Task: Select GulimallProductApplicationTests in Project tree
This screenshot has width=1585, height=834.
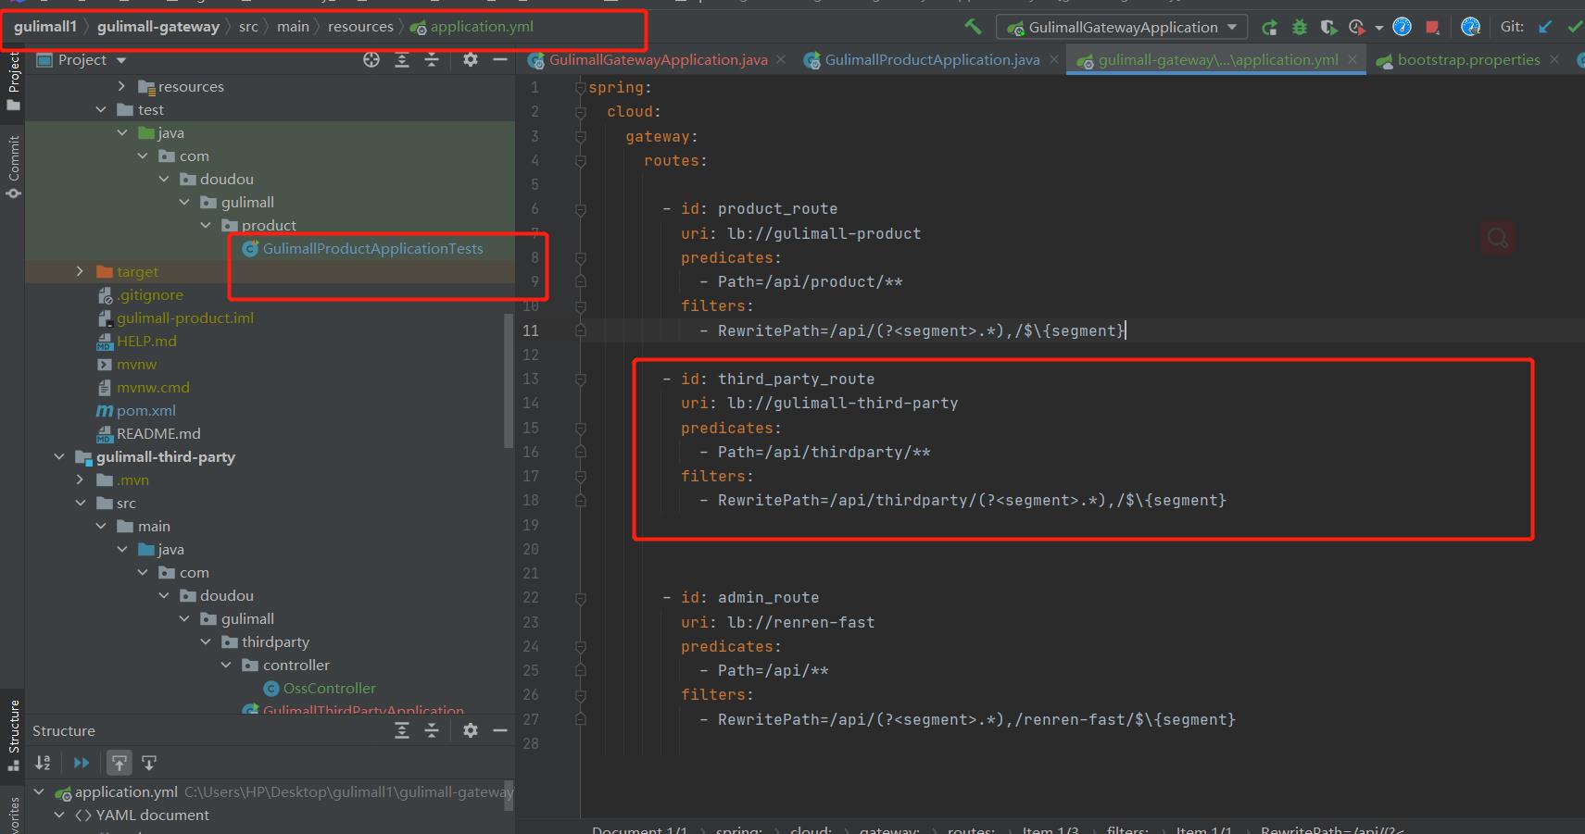Action: click(x=362, y=248)
